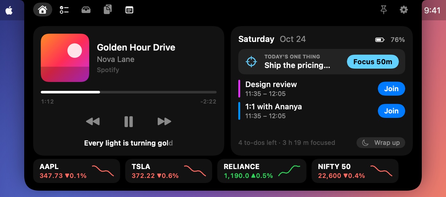Viewport: 446px width, 197px height.
Task: Open Today's One Thing task text
Action: 297,66
